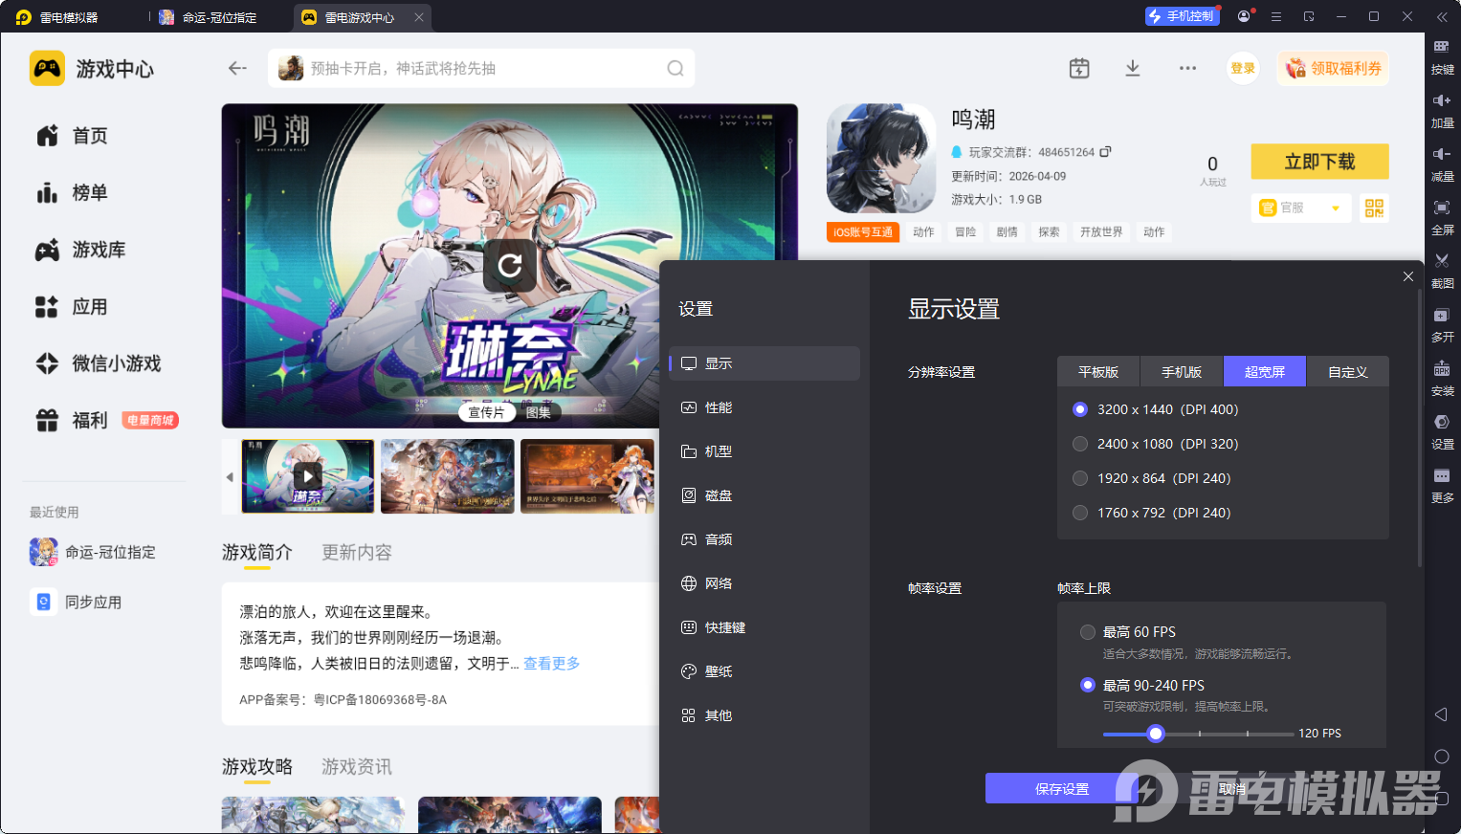The height and width of the screenshot is (834, 1461).
Task: Open 磁盘 settings category
Action: click(764, 495)
